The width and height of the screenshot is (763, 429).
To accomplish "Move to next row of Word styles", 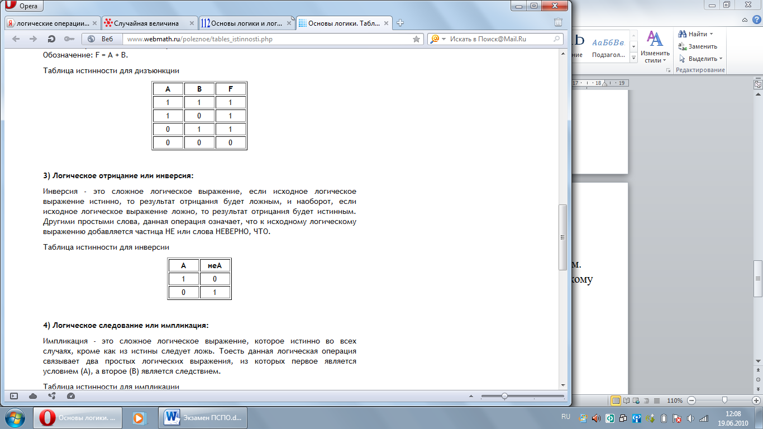I will point(633,47).
